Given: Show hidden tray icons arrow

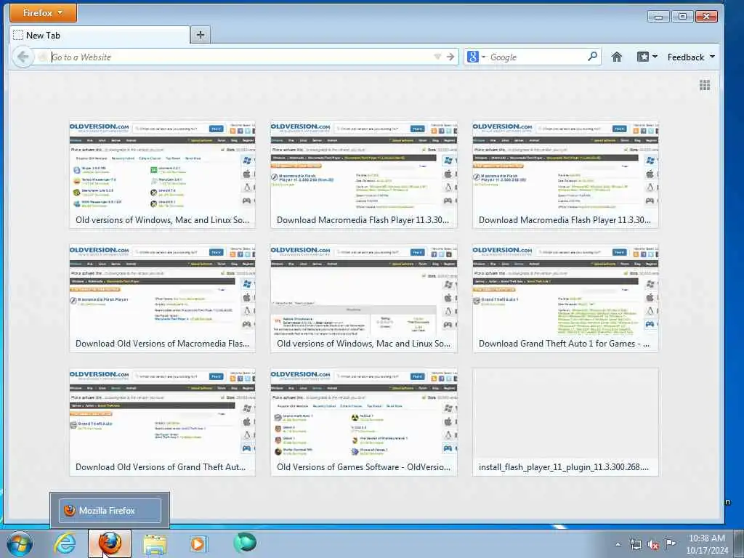Looking at the screenshot, I should pos(618,544).
